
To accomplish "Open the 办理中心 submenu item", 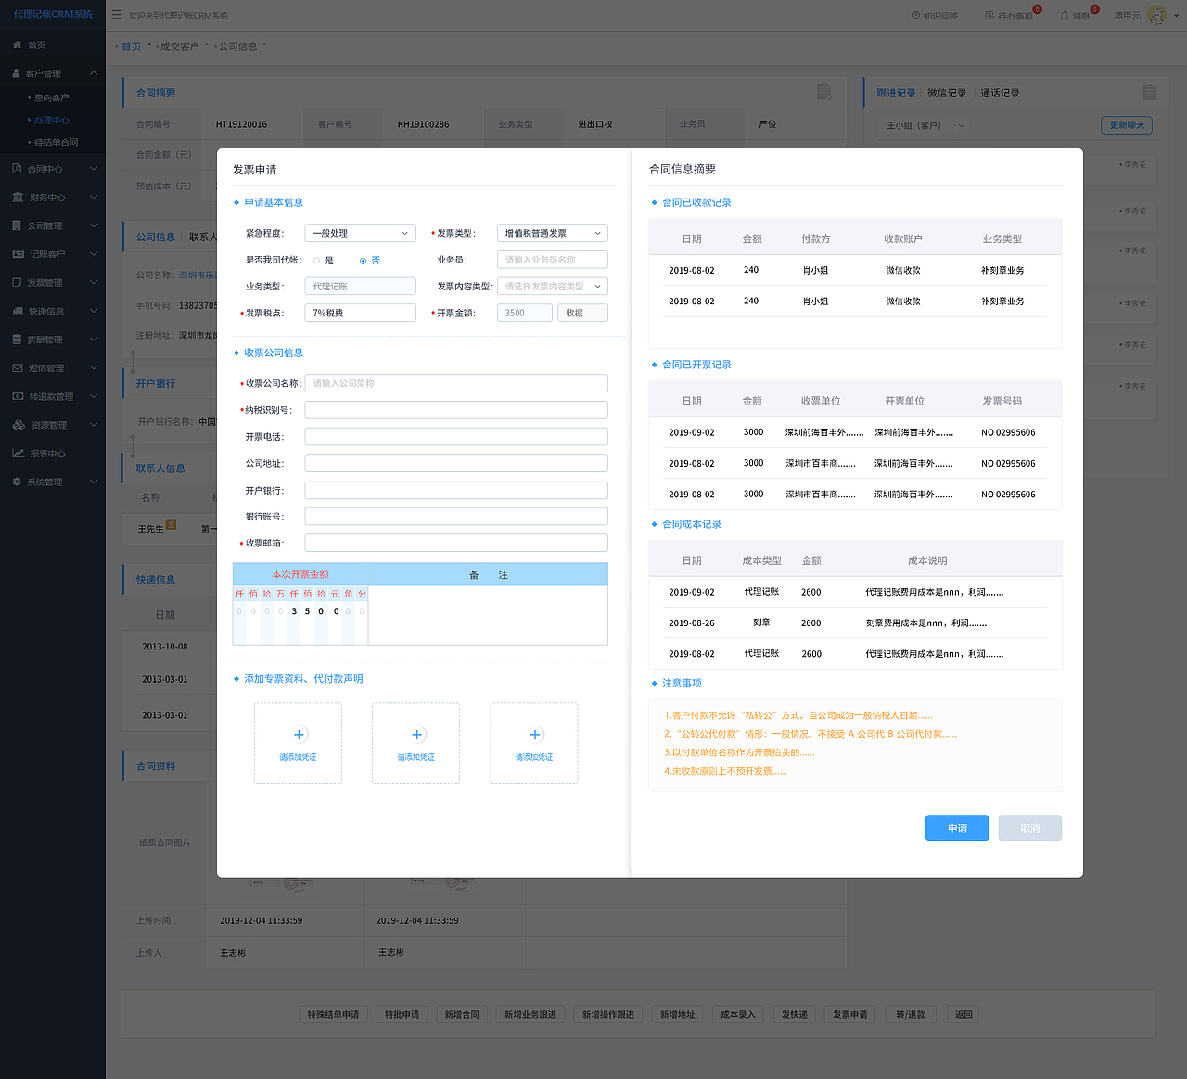I will click(52, 120).
